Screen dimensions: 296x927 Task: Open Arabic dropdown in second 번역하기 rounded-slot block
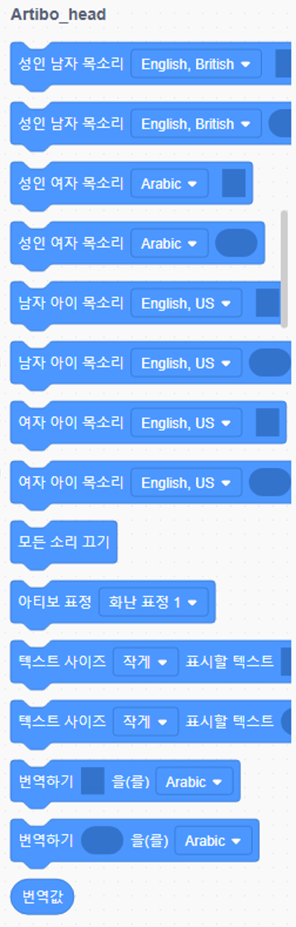point(213,841)
